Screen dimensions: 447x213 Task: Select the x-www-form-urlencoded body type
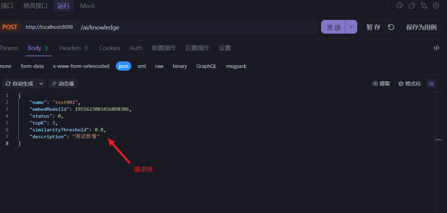click(81, 66)
